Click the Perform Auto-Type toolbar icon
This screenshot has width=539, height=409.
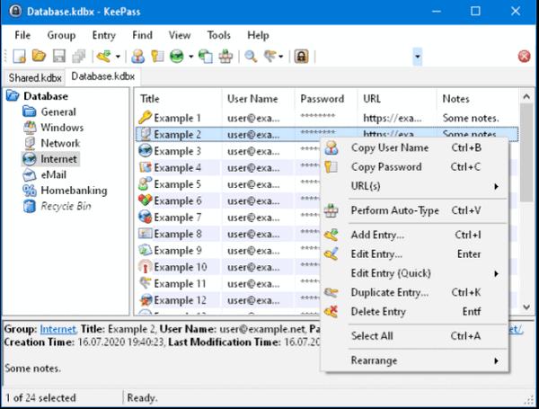(225, 56)
